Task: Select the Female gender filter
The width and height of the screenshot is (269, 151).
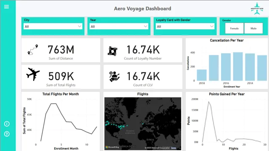Action: 235,29
